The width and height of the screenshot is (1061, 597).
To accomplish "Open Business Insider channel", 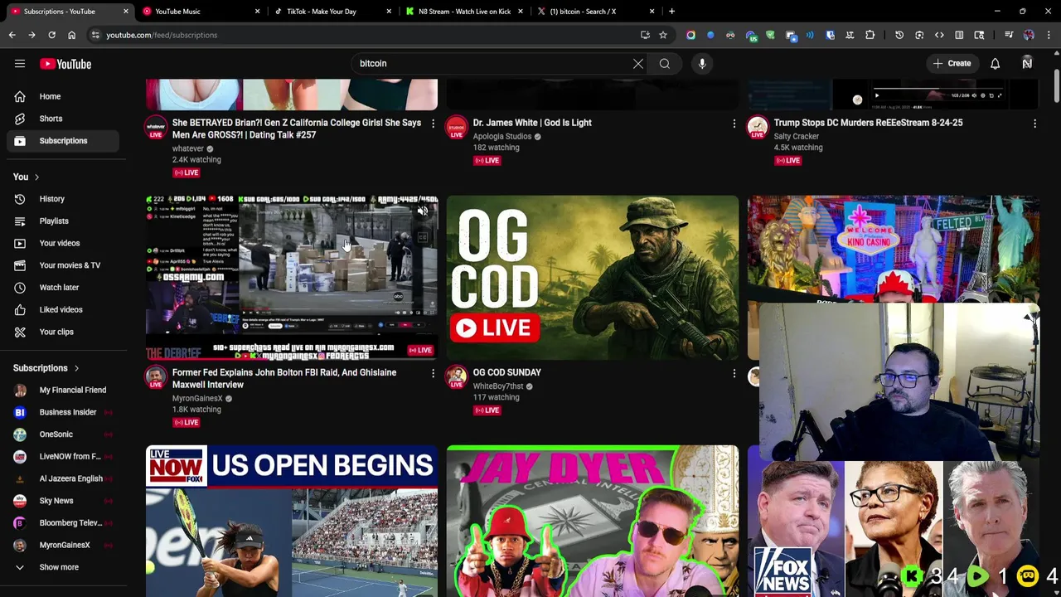I will 63,412.
